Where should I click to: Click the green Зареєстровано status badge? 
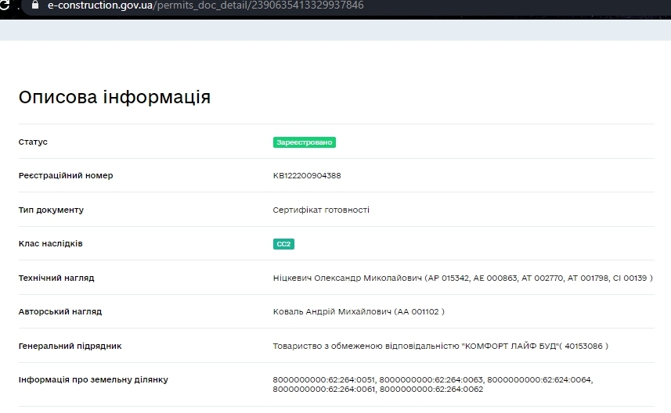click(x=305, y=142)
